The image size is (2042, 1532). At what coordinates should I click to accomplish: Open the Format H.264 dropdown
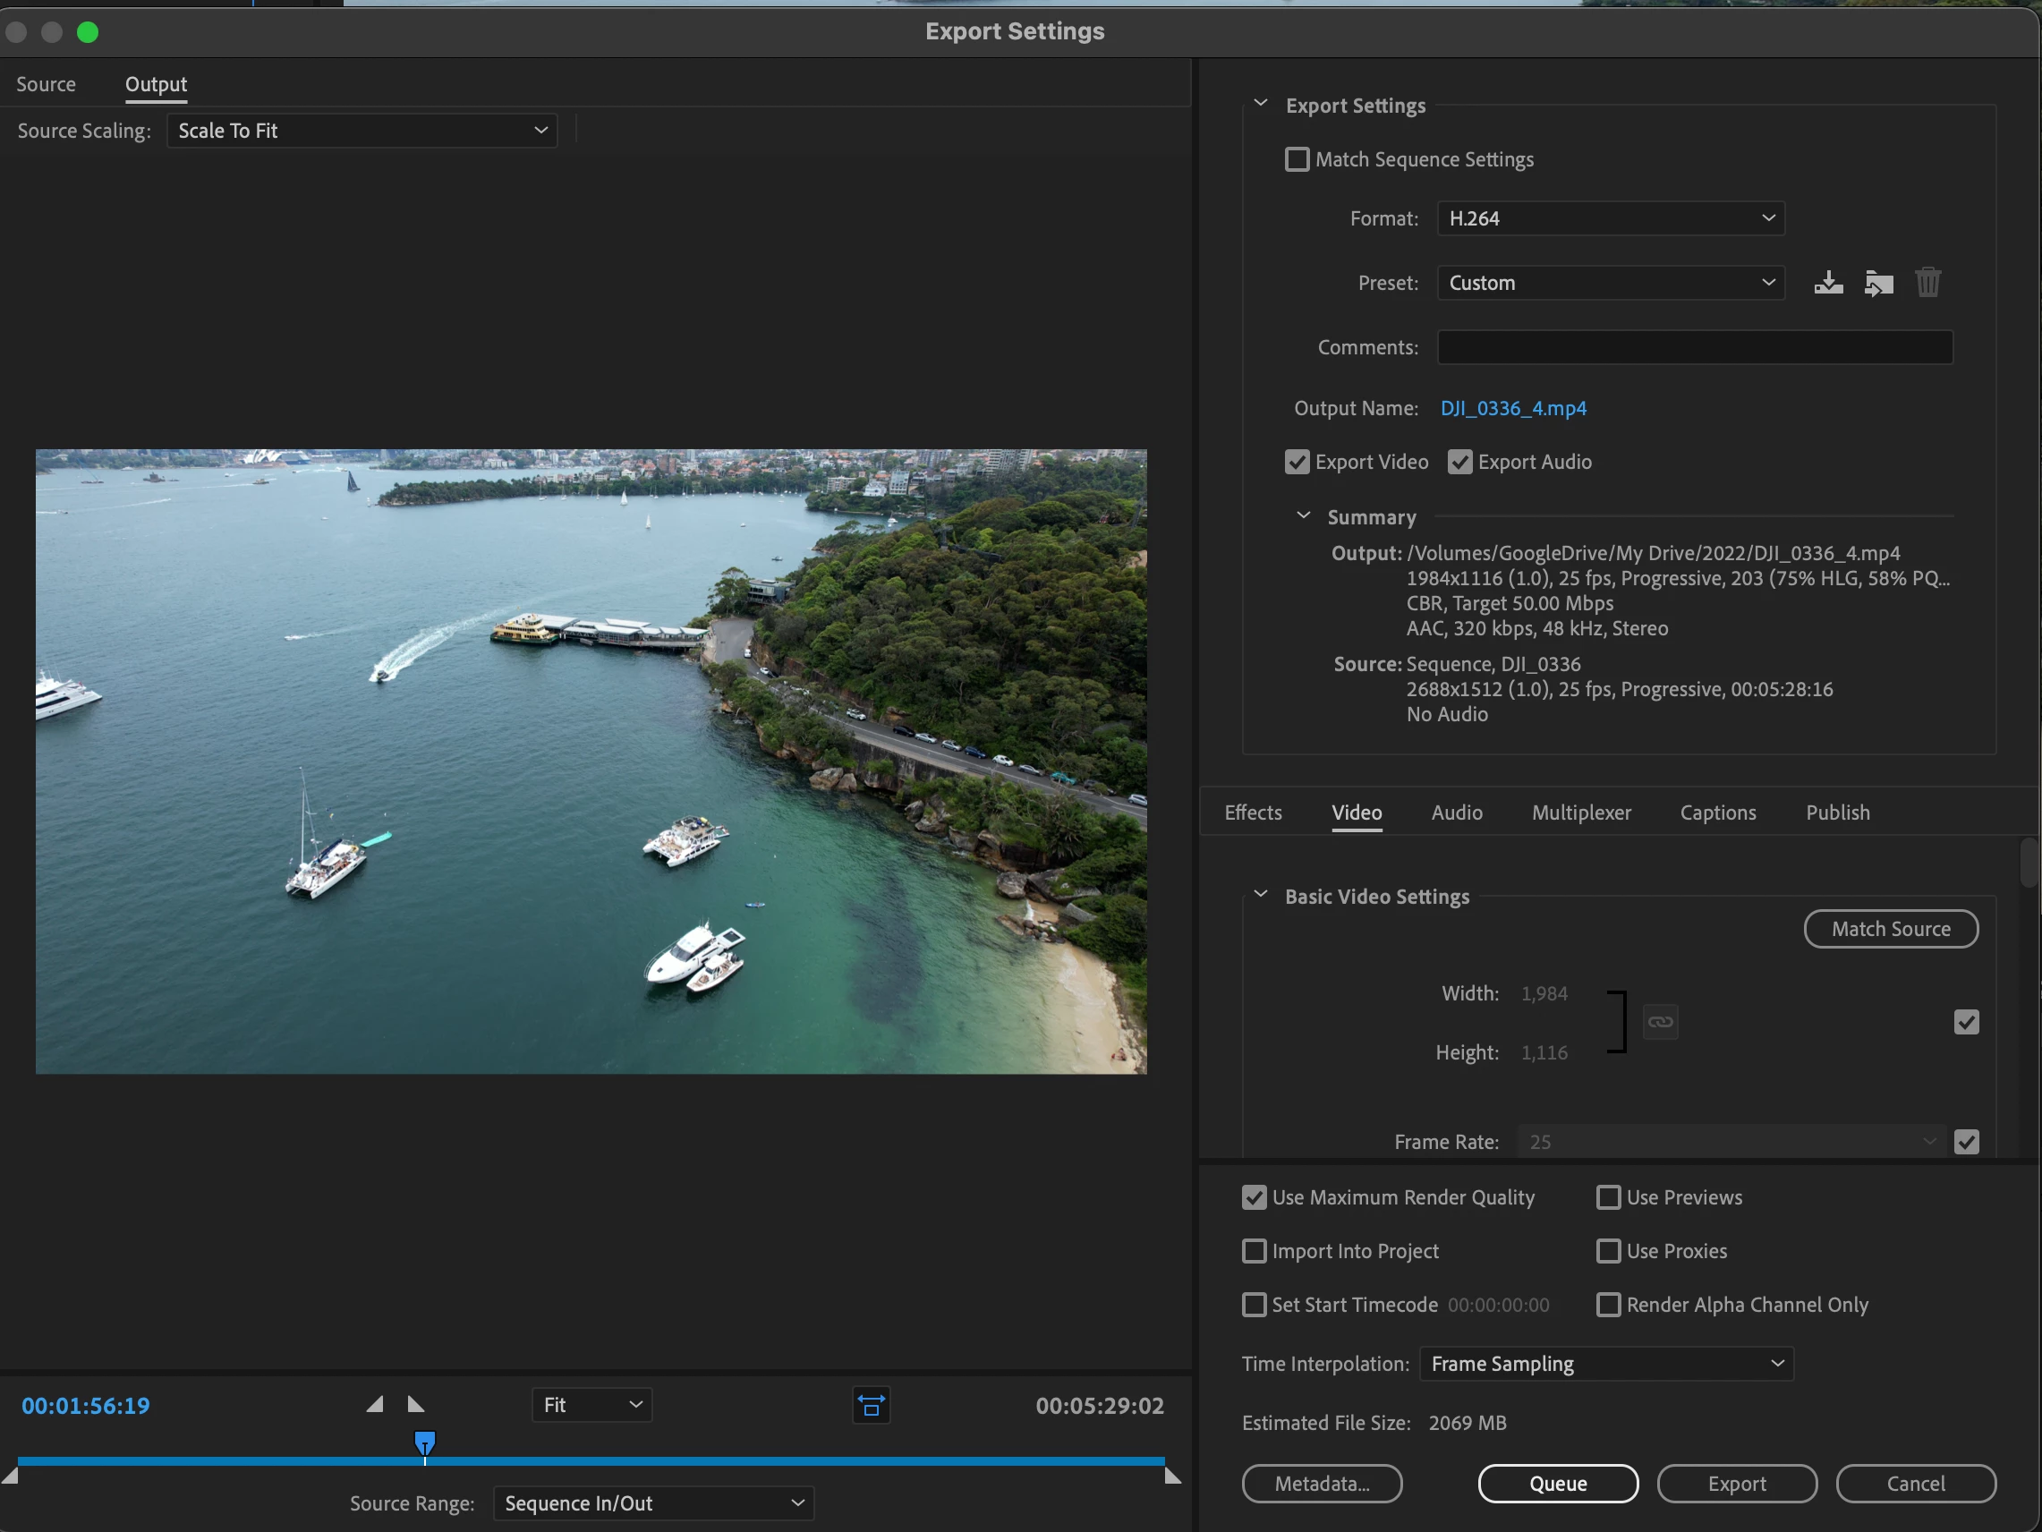click(x=1610, y=219)
